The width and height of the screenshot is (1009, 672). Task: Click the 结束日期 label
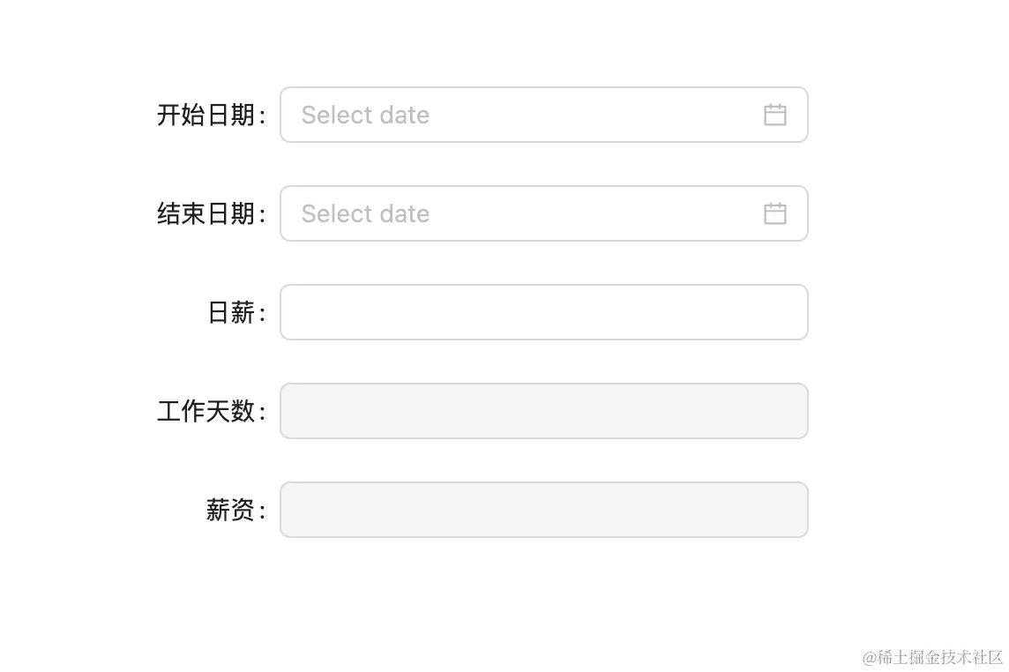[x=206, y=213]
